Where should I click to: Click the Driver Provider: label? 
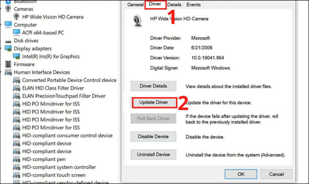tap(166, 38)
